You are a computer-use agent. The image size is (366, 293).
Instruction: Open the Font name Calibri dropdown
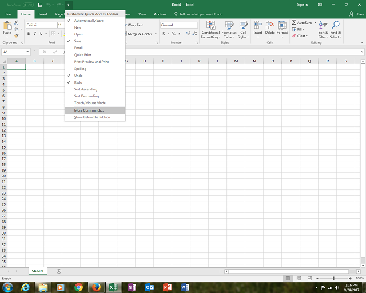(55, 25)
